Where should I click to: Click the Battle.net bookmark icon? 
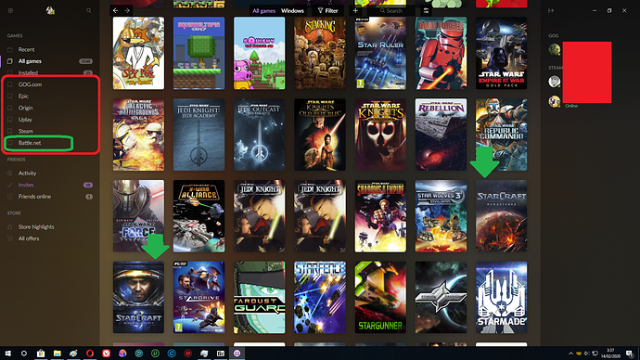click(10, 143)
